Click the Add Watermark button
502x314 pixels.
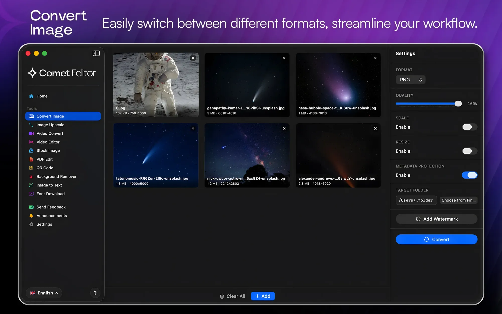pos(436,219)
